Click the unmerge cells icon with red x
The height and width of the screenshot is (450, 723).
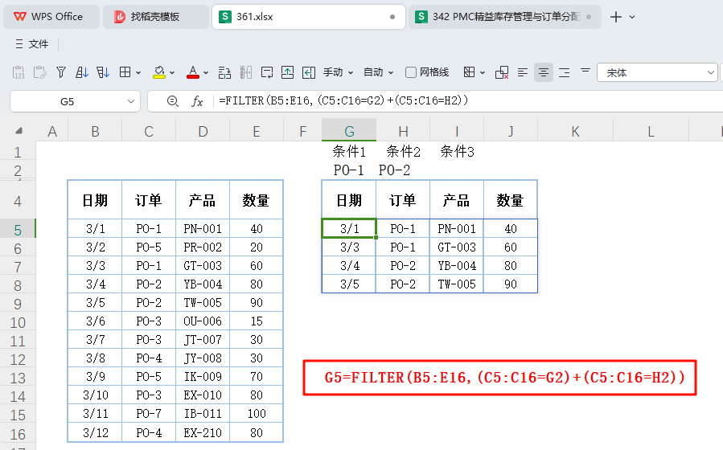[x=502, y=72]
